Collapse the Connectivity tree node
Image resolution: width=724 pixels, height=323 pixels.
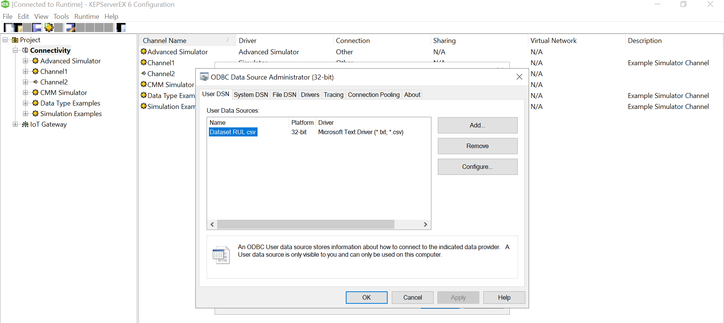pos(15,51)
